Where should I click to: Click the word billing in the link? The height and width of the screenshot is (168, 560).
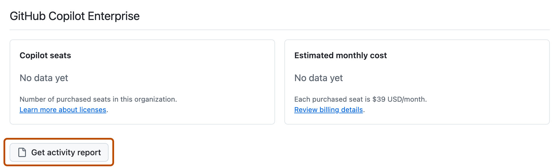point(329,110)
